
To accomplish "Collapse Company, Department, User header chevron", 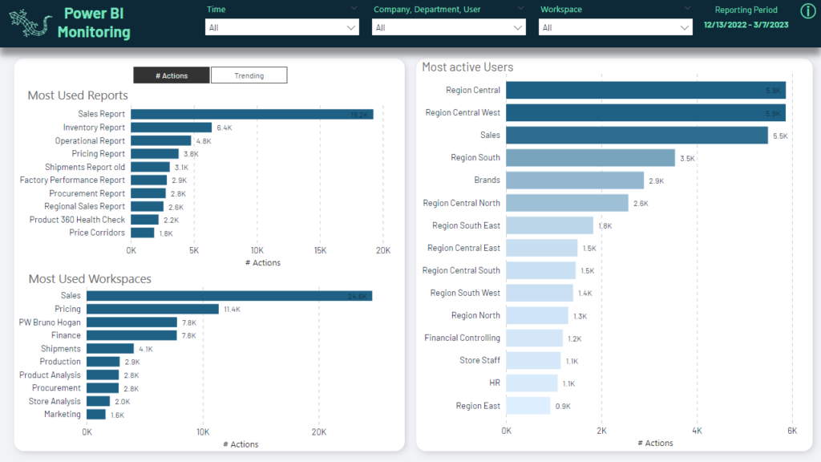I will tap(520, 8).
